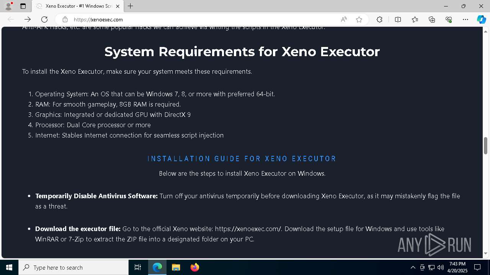The image size is (490, 275).
Task: Click the https://xenoexec.com/ text in paragraph
Action: (x=248, y=229)
